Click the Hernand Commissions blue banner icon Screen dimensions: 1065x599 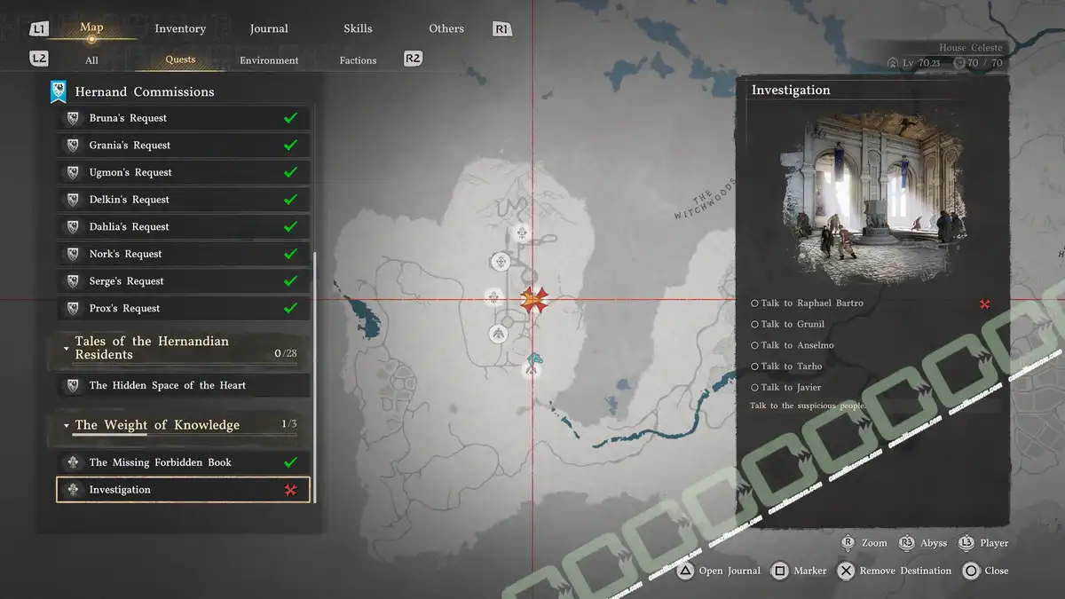click(x=59, y=91)
